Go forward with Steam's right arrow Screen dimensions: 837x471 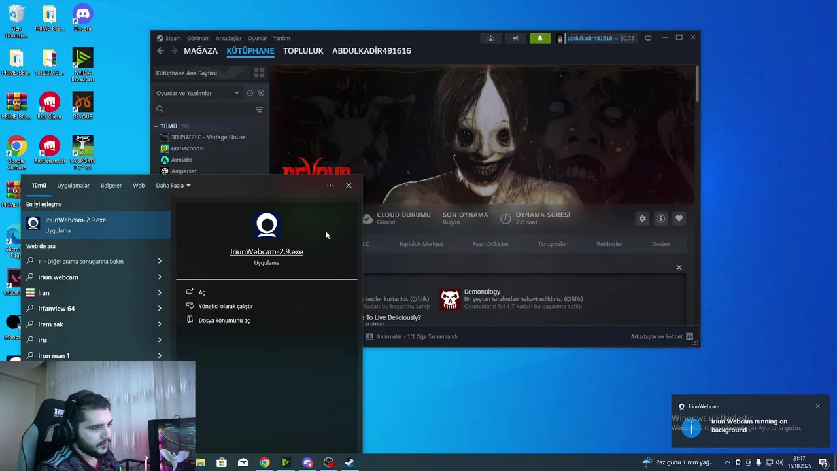(x=174, y=50)
